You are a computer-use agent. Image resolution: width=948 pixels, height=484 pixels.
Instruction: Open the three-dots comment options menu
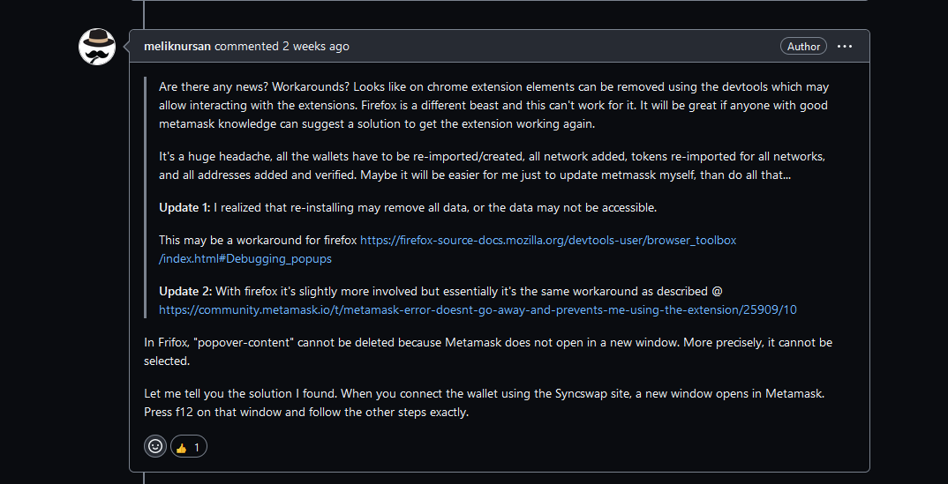tap(845, 47)
